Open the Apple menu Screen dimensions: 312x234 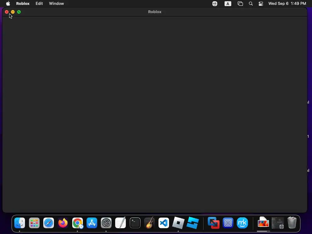(x=8, y=3)
